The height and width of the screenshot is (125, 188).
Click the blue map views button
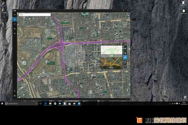125,57
